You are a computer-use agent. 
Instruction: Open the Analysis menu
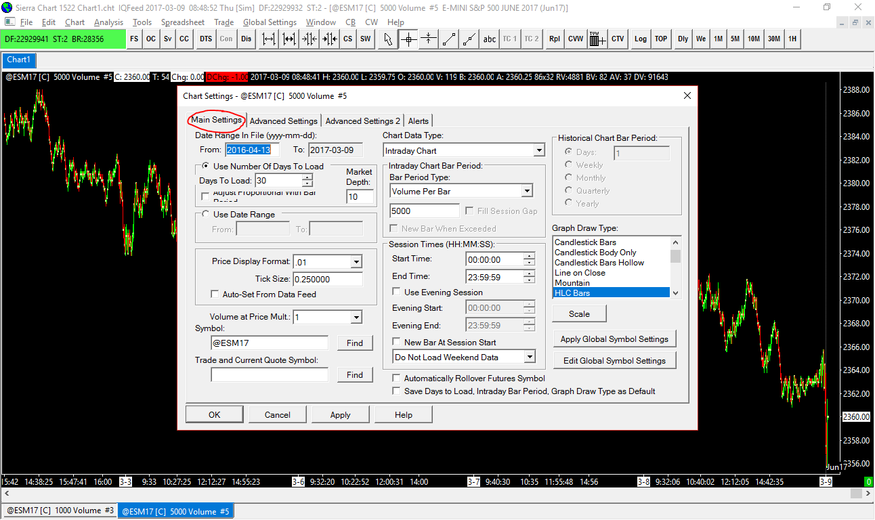point(108,22)
